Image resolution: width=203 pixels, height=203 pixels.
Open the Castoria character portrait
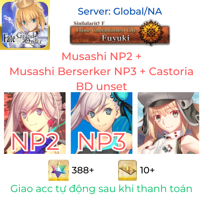coord(168,123)
